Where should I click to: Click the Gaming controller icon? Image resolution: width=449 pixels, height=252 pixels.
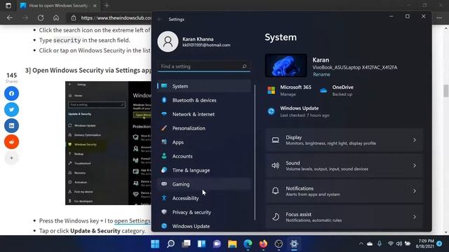(164, 184)
